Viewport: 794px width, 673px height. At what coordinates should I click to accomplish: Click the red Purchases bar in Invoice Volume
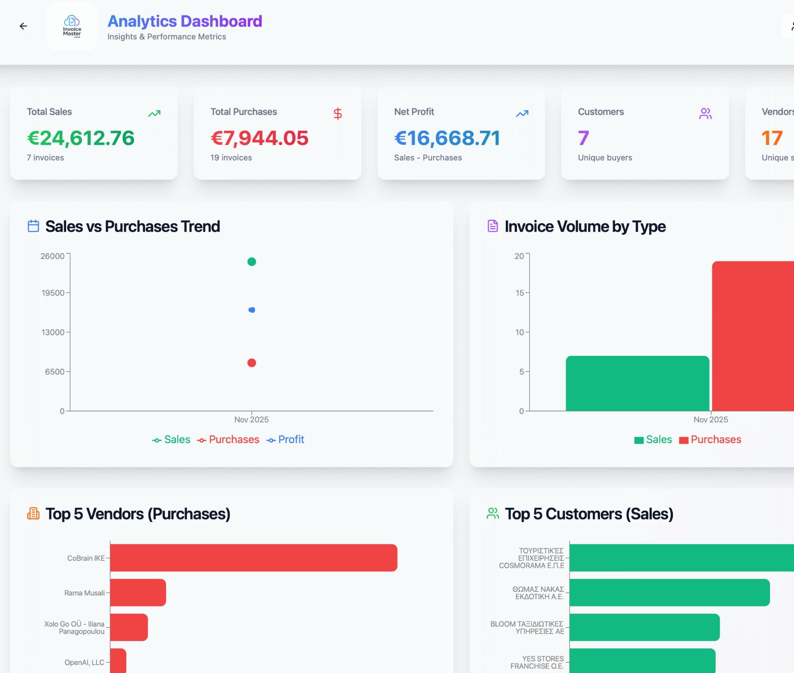tap(753, 336)
